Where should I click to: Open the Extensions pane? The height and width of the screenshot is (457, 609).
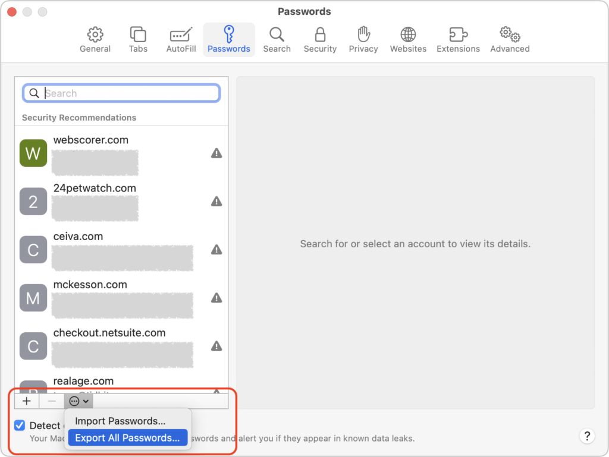(458, 40)
